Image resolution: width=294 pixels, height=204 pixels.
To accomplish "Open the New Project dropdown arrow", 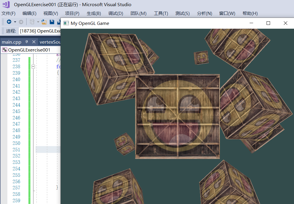I will click(38, 22).
